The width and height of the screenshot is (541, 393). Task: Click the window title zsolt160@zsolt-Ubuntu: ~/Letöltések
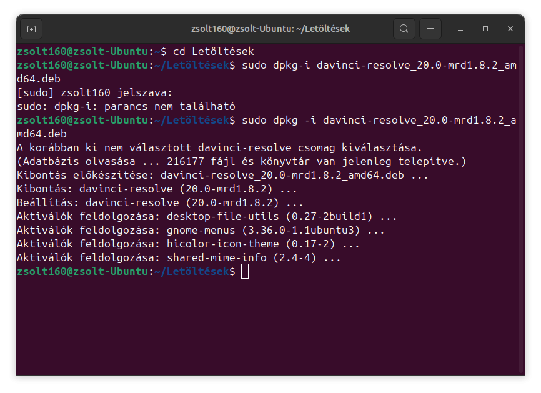pos(270,29)
